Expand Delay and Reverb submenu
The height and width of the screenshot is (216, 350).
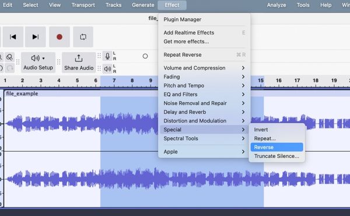coord(204,112)
